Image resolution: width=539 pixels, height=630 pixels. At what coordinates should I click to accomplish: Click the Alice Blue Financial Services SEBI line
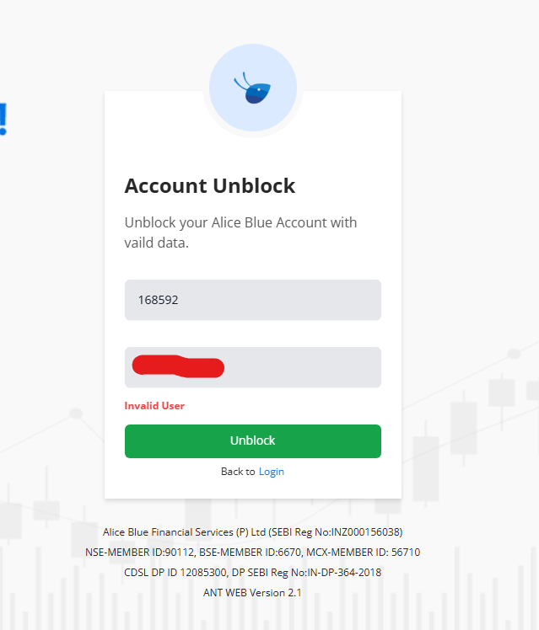click(252, 532)
